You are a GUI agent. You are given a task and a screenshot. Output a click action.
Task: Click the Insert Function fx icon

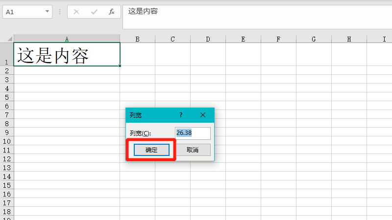pyautogui.click(x=112, y=12)
